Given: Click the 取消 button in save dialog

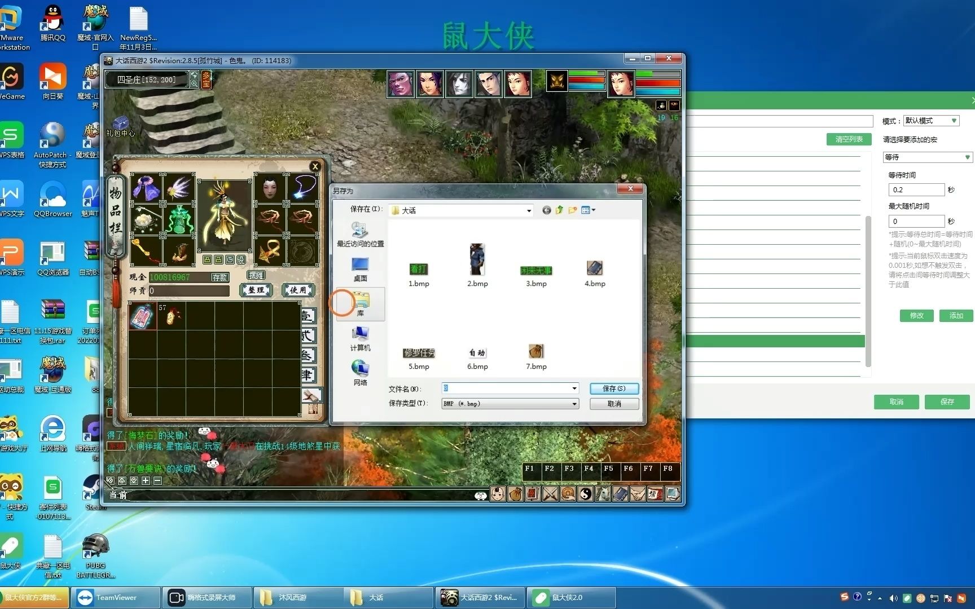Looking at the screenshot, I should click(614, 404).
